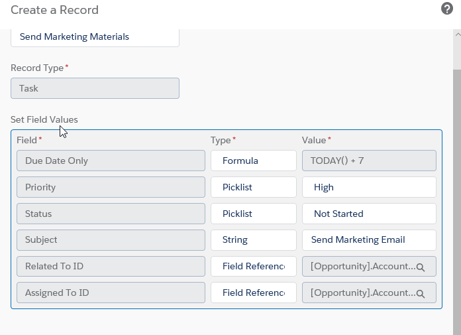Viewport: 461px width, 335px height.
Task: Click the help question mark icon
Action: [446, 9]
